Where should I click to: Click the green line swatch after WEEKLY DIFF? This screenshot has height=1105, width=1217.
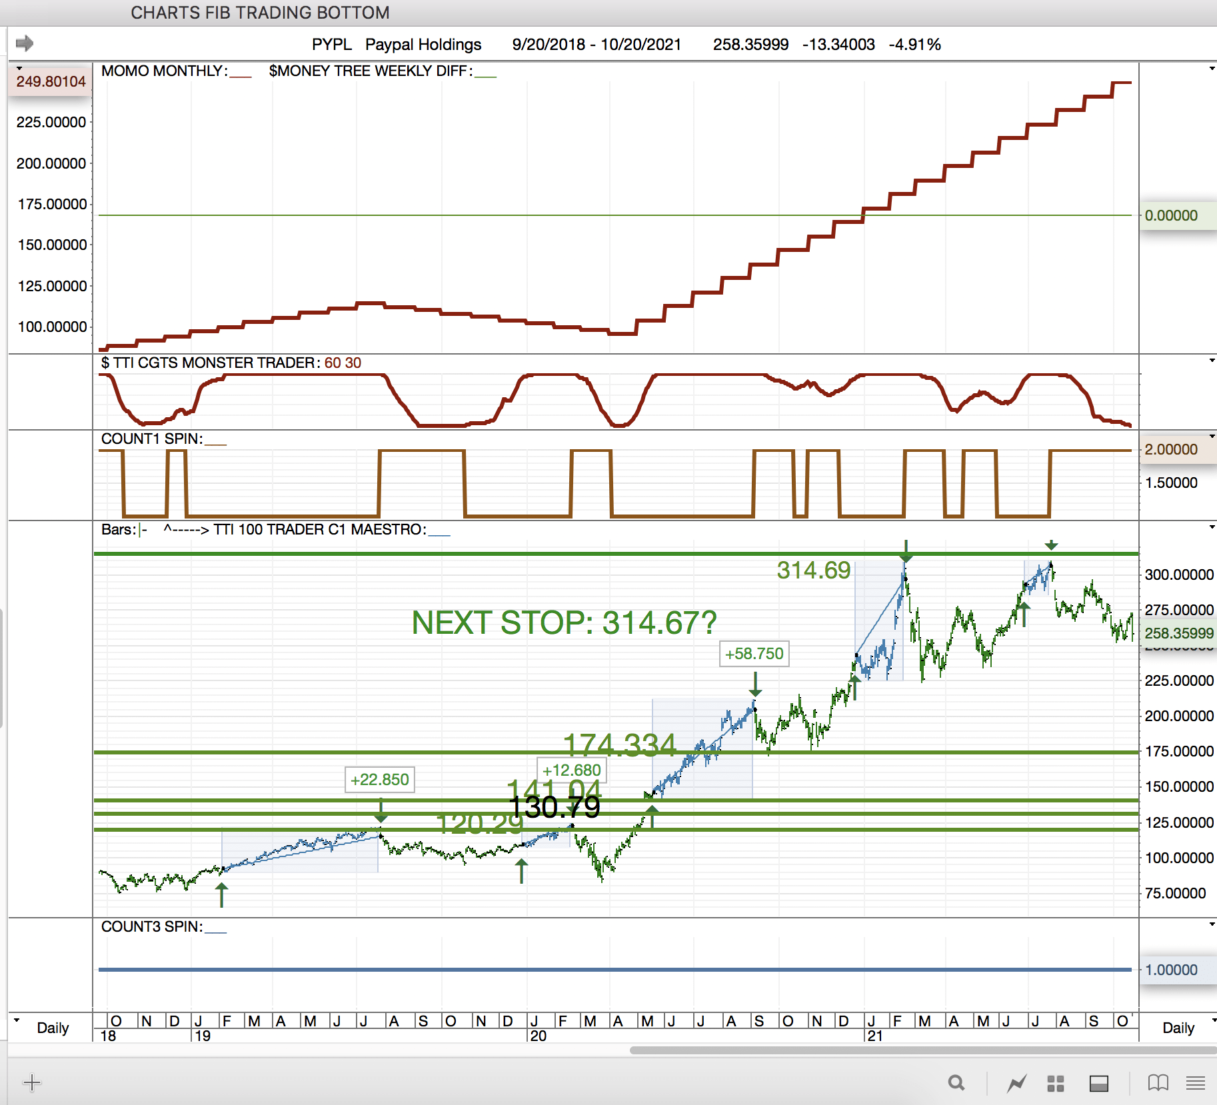(x=486, y=76)
